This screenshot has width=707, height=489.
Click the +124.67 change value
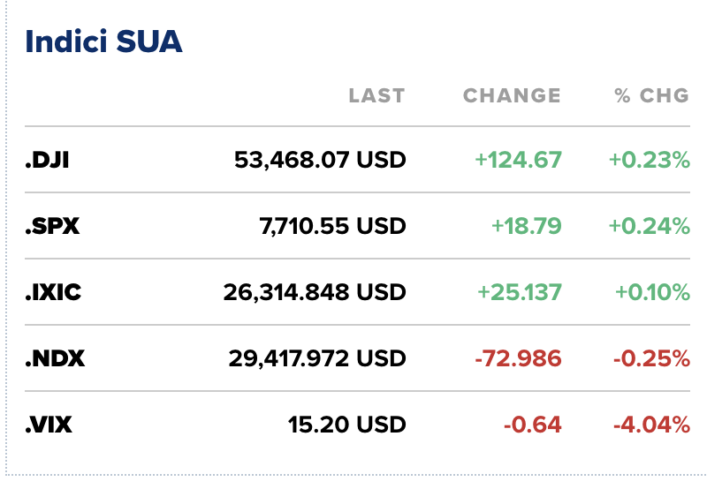(518, 160)
